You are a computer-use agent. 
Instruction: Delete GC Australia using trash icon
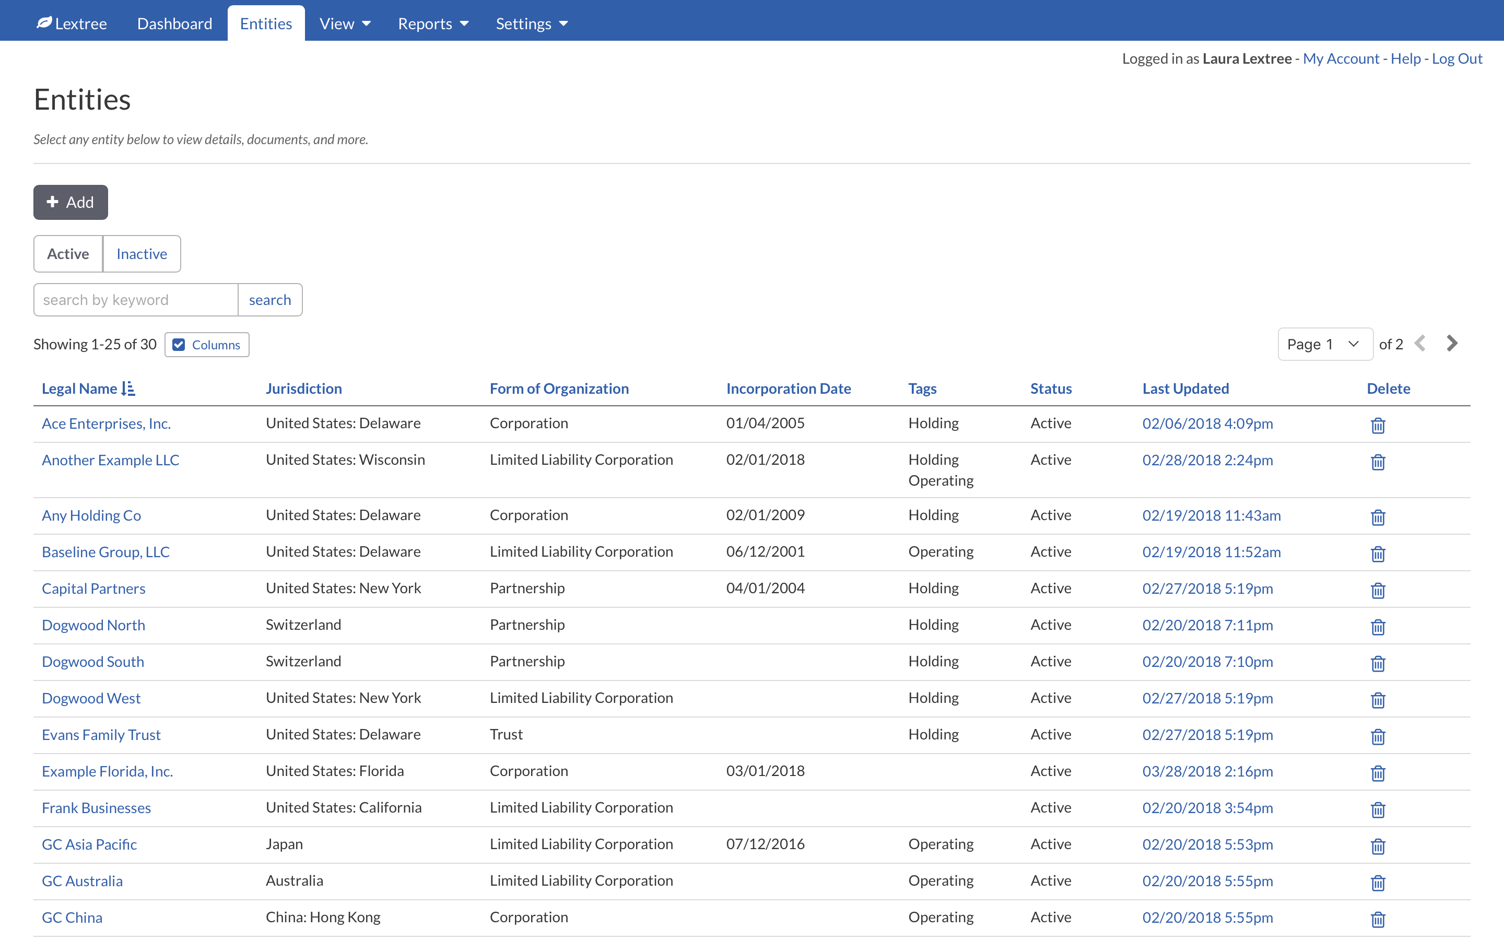click(1378, 883)
